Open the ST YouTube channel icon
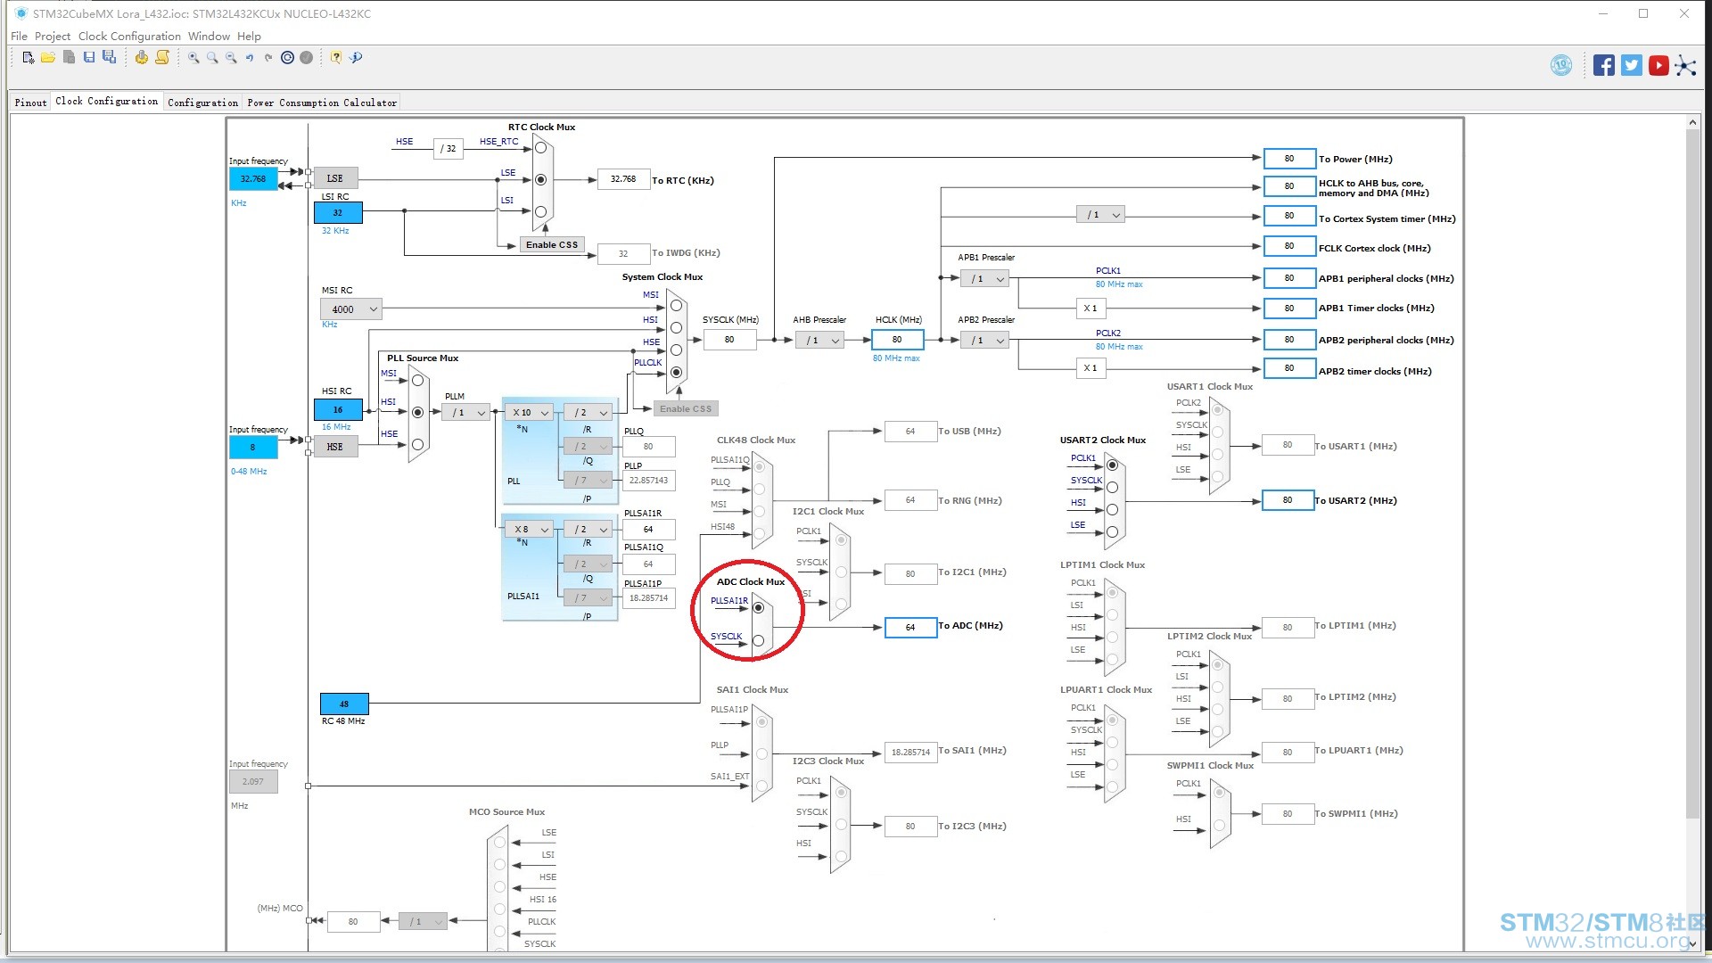1712x963 pixels. [x=1658, y=65]
